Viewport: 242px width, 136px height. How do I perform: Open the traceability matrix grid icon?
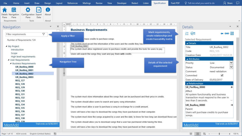232,33
